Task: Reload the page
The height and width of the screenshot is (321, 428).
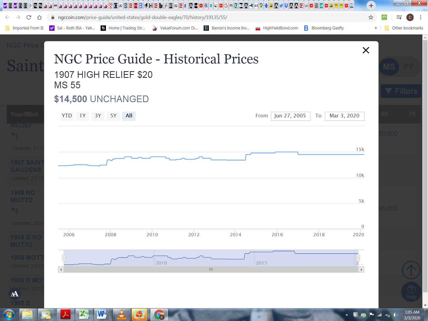Action: (x=29, y=17)
